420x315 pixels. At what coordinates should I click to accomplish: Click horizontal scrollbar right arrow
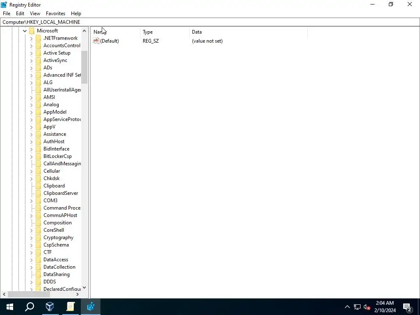[x=78, y=294]
